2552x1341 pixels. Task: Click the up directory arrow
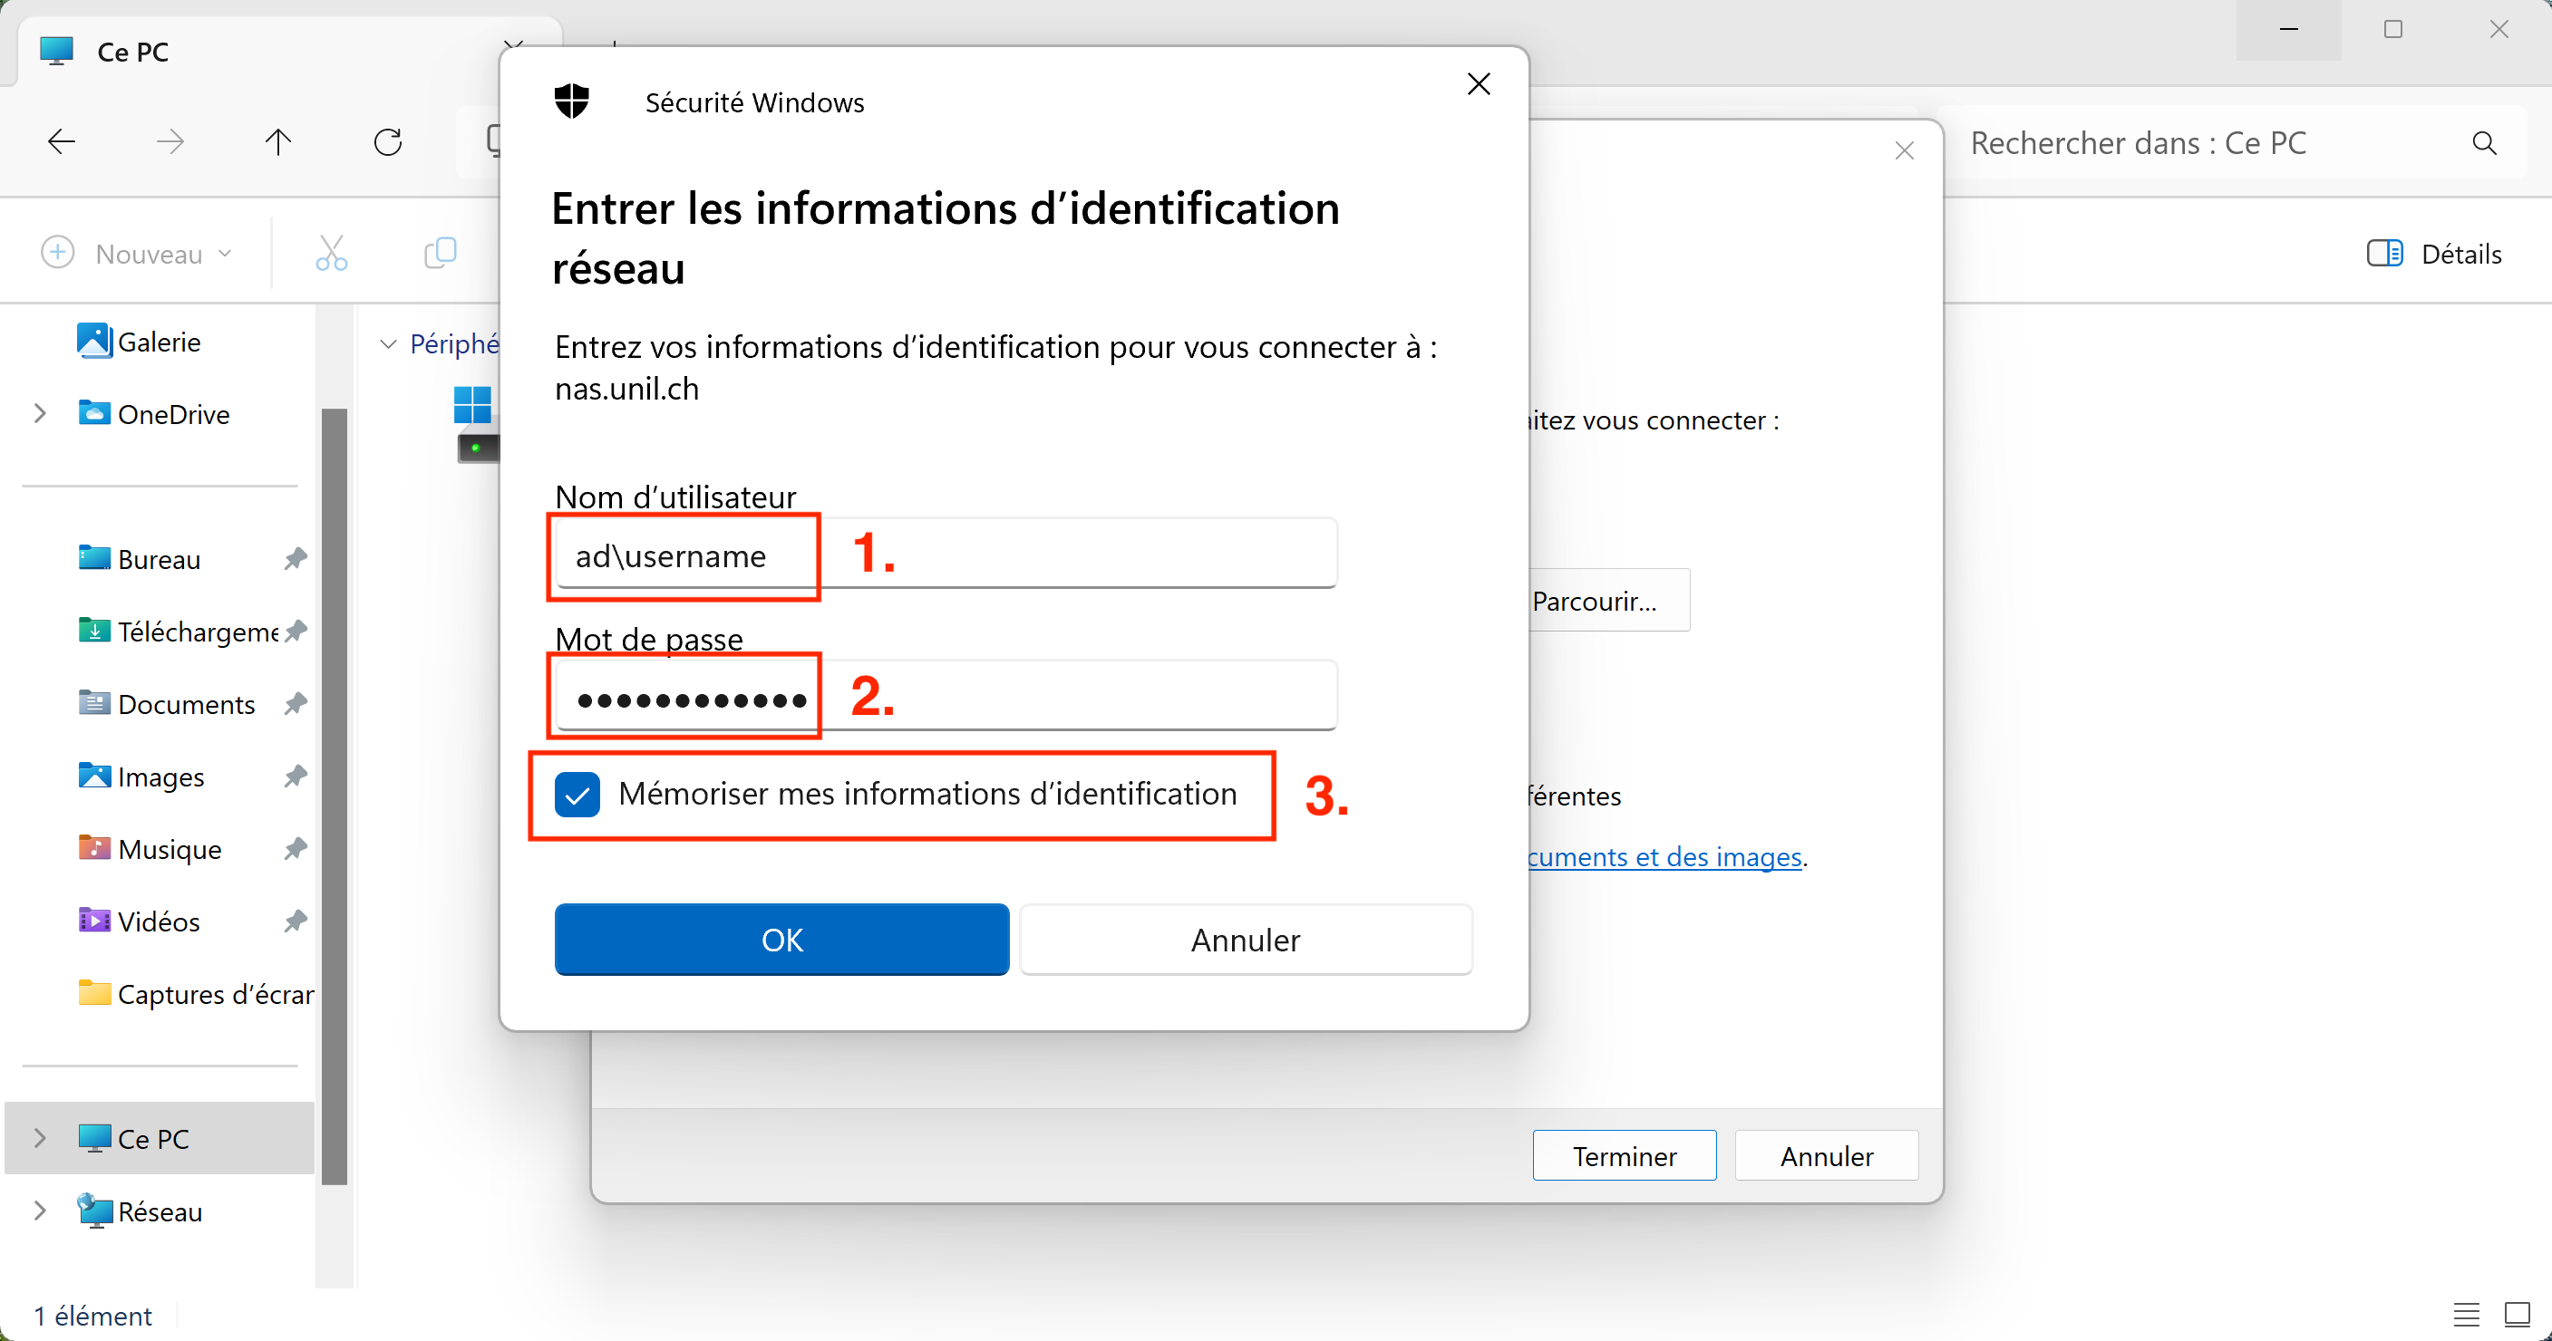278,142
